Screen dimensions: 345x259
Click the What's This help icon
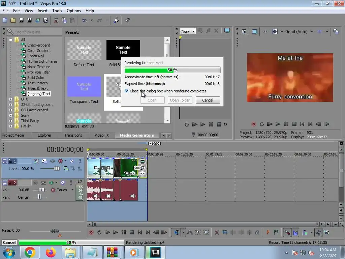[x=127, y=20]
